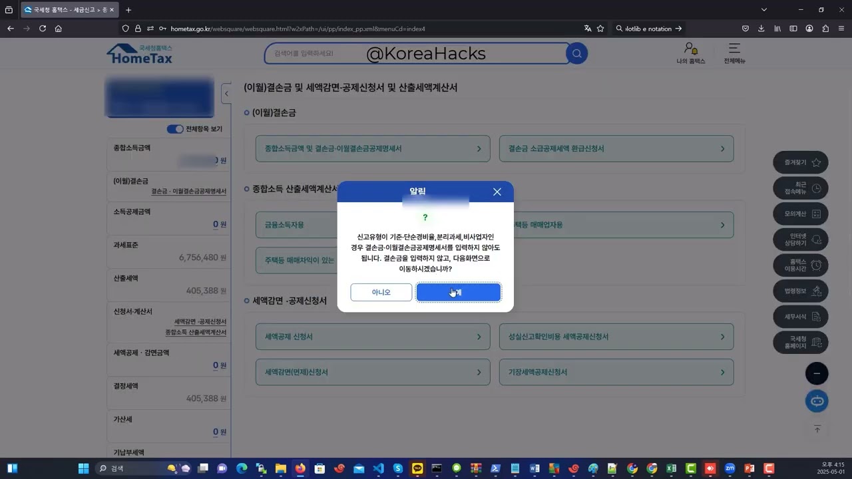Open 최근 접속메뉴 clock quick menu
852x479 pixels.
point(801,188)
